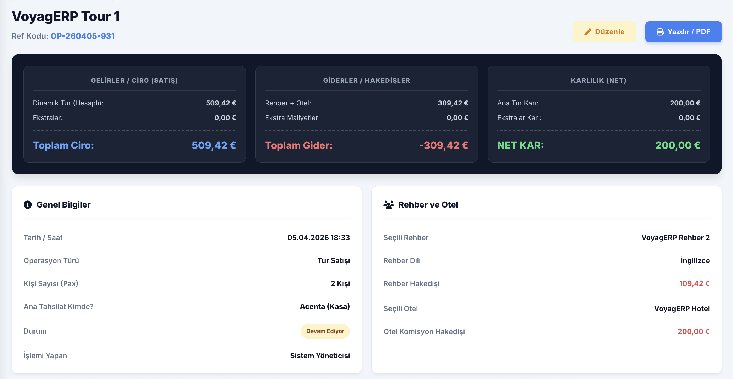Switch to the Rehber ve Otel panel

click(x=428, y=204)
